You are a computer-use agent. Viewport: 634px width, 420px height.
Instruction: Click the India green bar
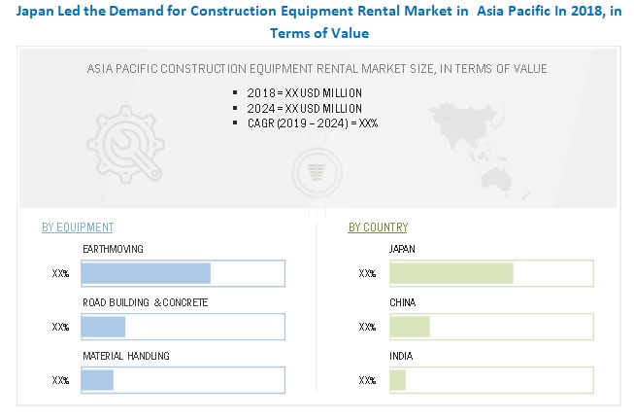398,379
